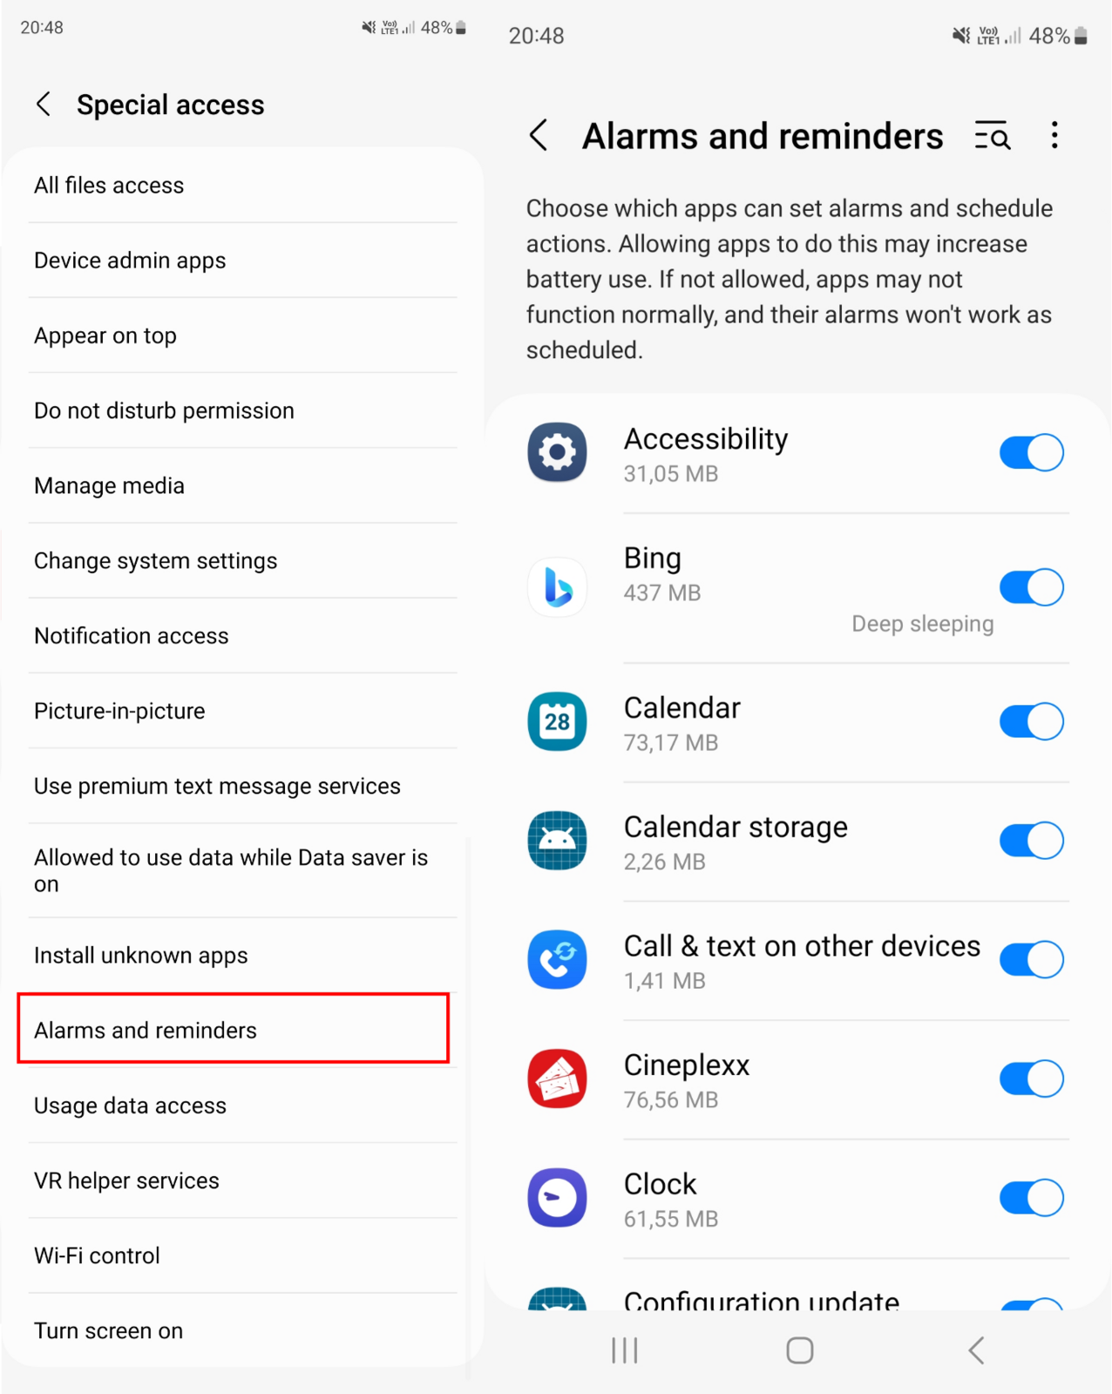Go back from Special access screen
The height and width of the screenshot is (1394, 1112).
tap(44, 105)
